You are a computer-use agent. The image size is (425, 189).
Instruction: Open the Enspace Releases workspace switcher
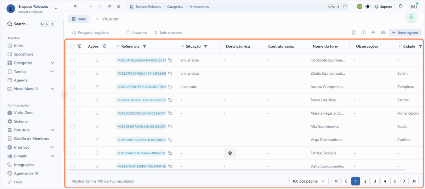click(32, 9)
